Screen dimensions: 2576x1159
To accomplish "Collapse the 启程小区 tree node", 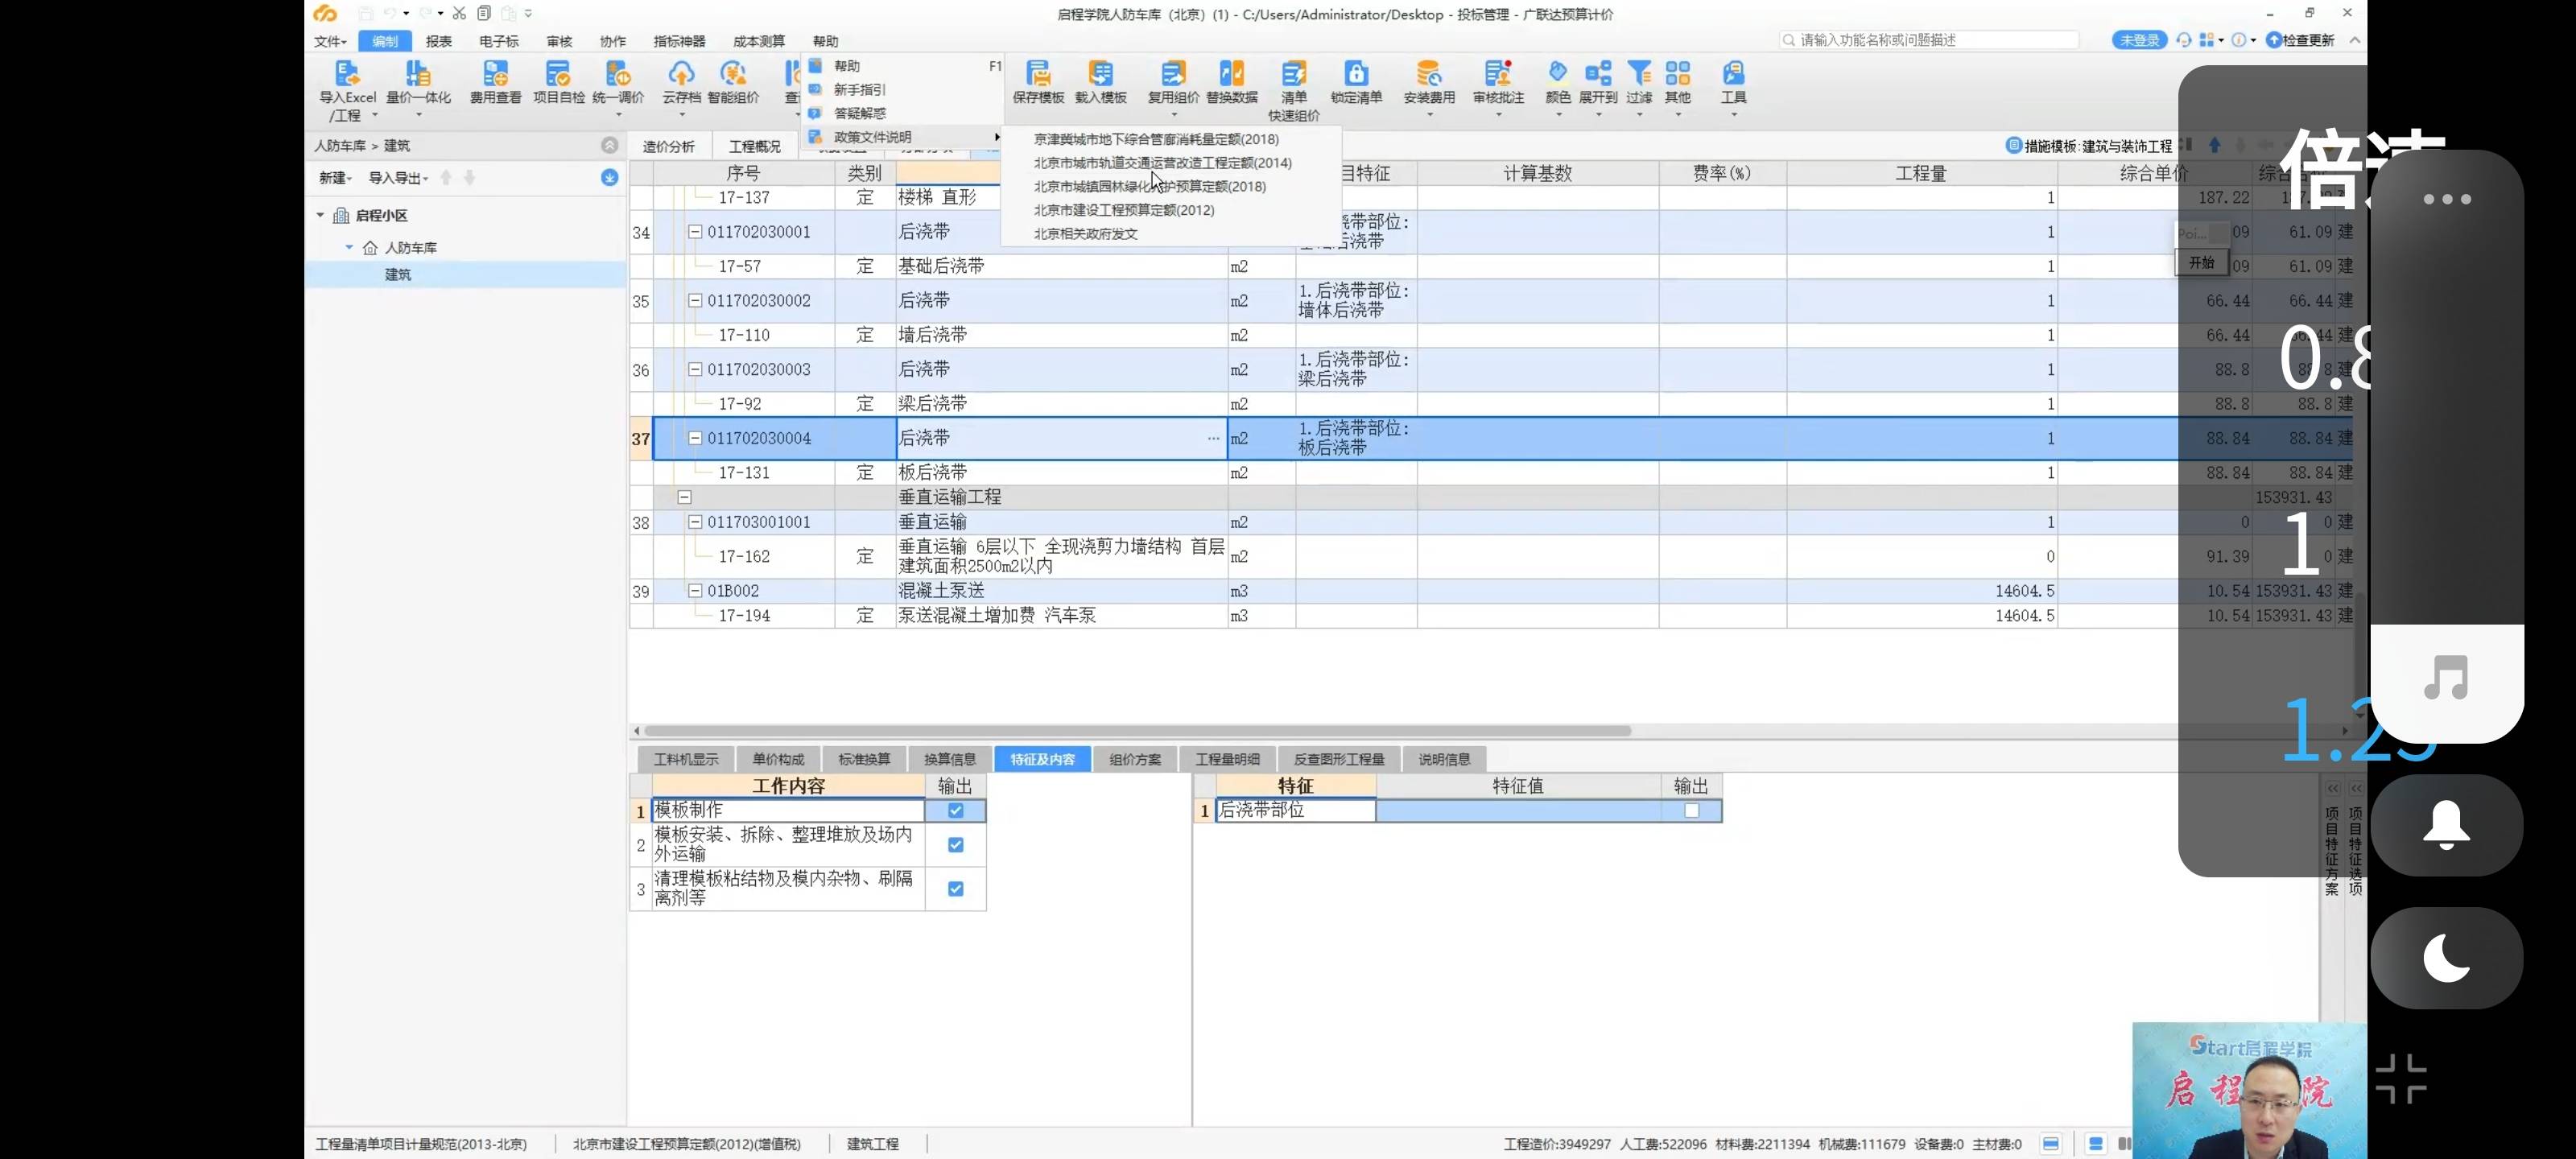I will tap(320, 215).
